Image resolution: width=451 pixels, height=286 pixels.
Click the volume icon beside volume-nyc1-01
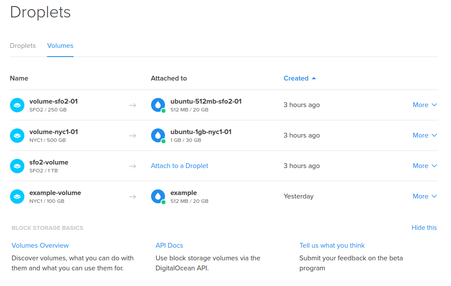(x=17, y=135)
